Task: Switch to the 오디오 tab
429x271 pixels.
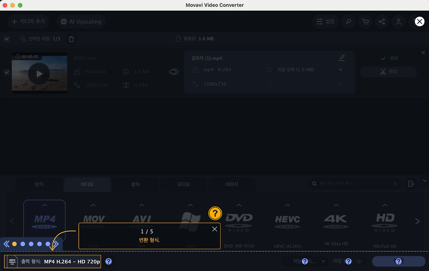Action: point(183,184)
